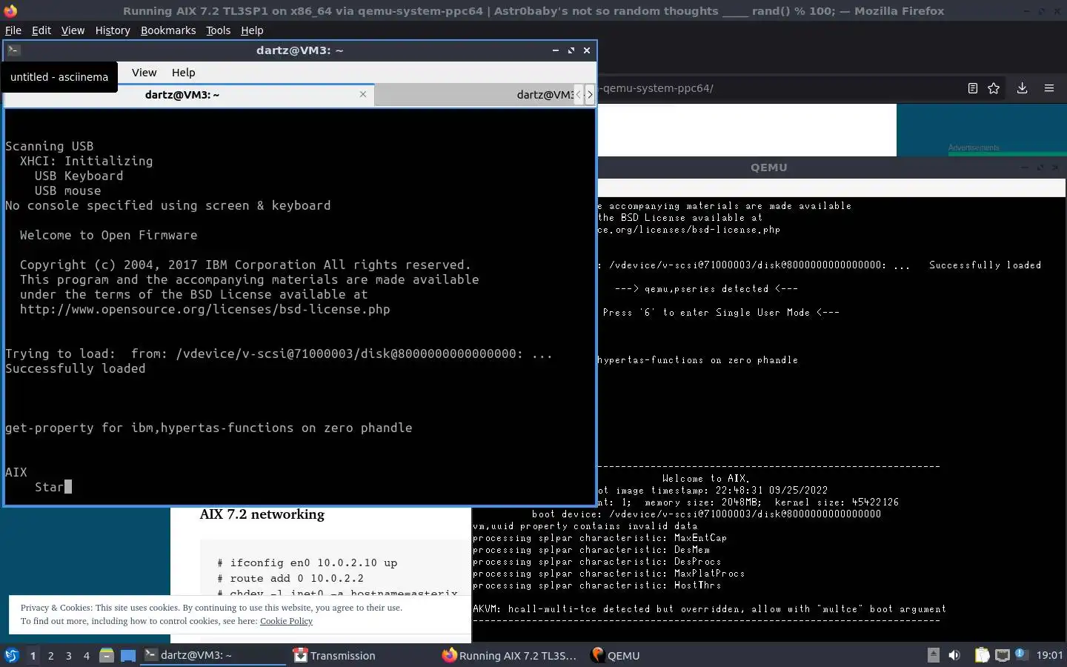Follow the Cookie Policy link
Image resolution: width=1067 pixels, height=667 pixels.
286,621
